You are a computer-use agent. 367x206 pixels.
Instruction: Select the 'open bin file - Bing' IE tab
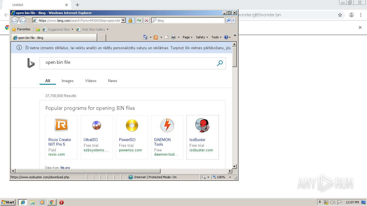coord(54,37)
